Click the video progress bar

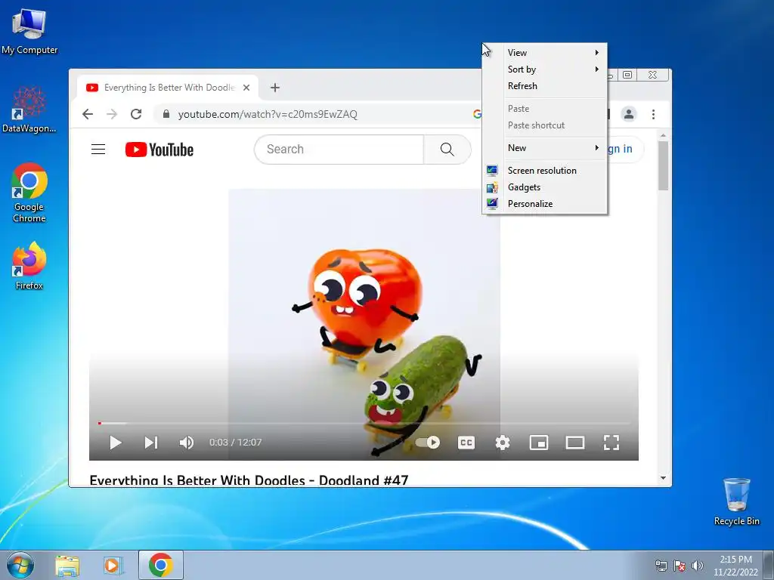[x=364, y=423]
